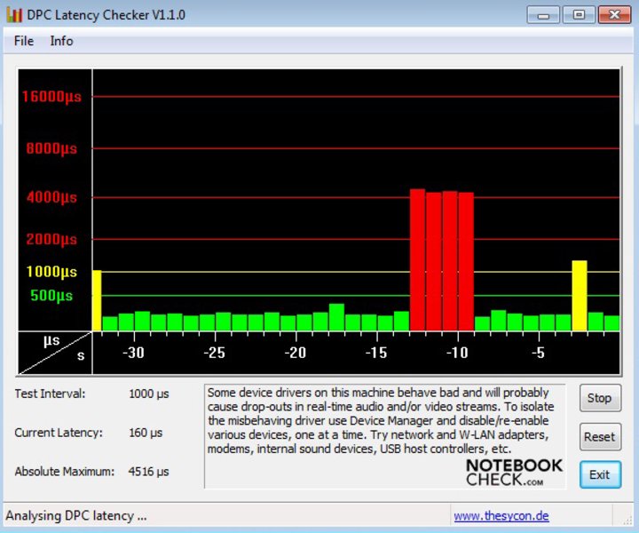This screenshot has height=533, width=639.
Task: Click the Stop button
Action: [x=600, y=398]
